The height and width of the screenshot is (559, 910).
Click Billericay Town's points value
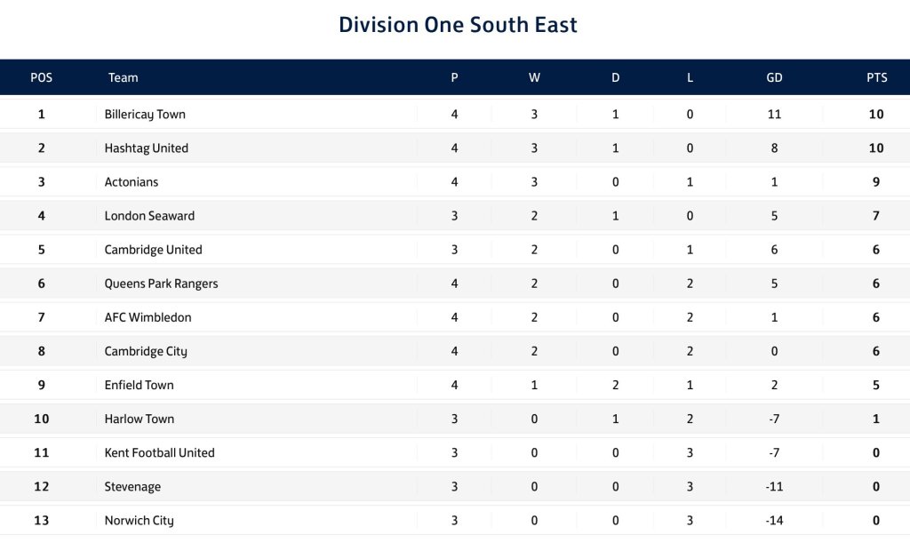coord(876,115)
